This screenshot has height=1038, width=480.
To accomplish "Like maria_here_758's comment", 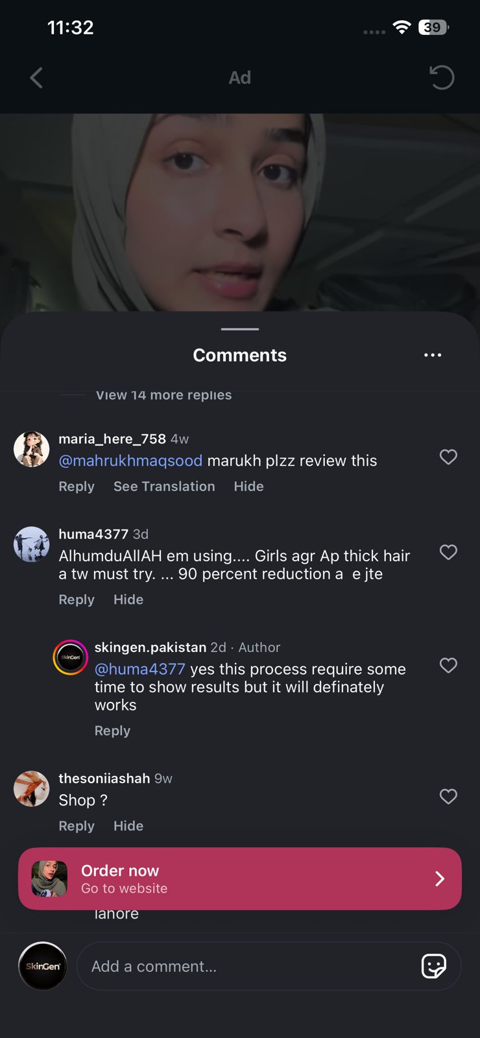I will coord(448,457).
